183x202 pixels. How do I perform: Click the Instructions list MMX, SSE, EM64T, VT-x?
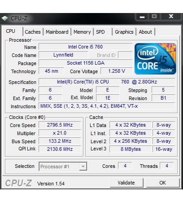107,106
